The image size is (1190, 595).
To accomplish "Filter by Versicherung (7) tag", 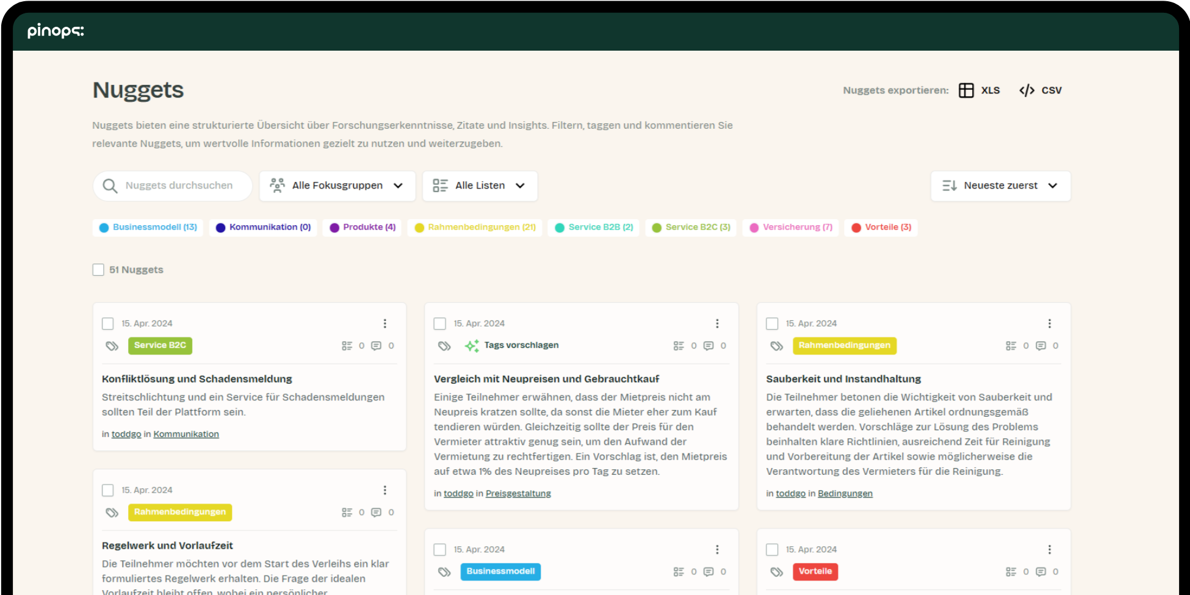I will (x=791, y=227).
